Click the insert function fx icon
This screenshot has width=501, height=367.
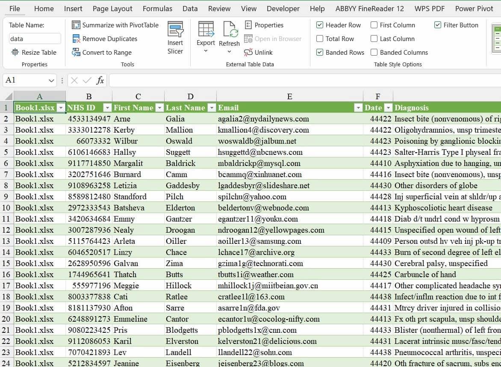point(100,80)
